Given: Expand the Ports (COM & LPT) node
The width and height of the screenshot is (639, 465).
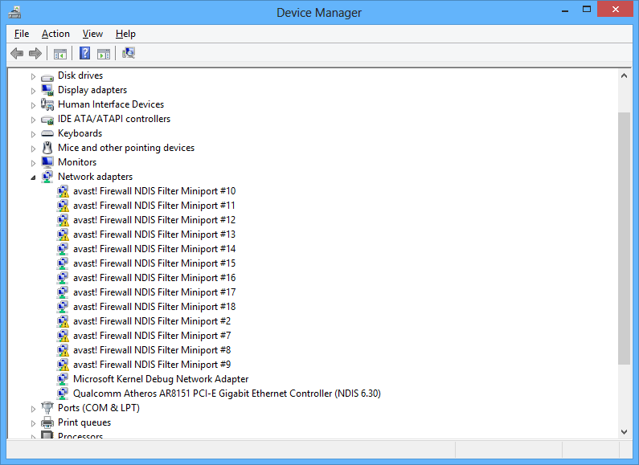Looking at the screenshot, I should click(33, 409).
